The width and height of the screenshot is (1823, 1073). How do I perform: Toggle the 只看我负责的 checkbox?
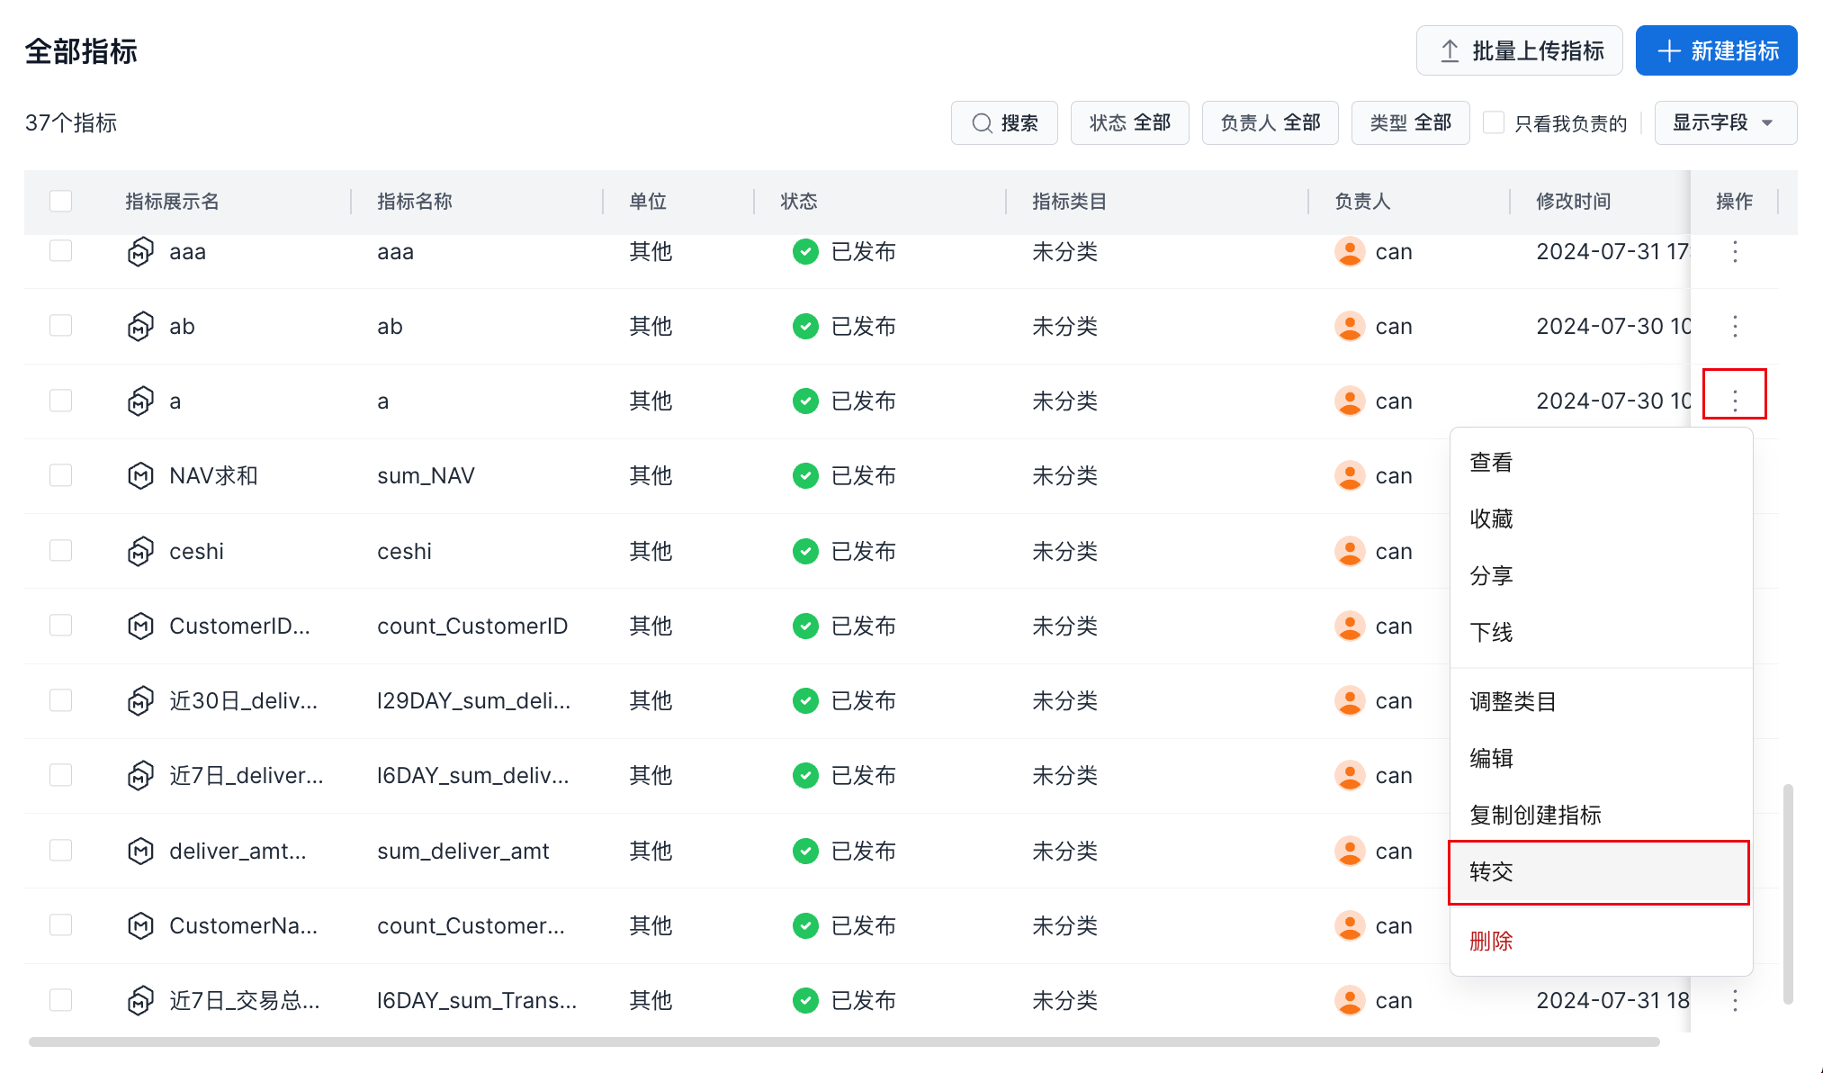pos(1494,122)
